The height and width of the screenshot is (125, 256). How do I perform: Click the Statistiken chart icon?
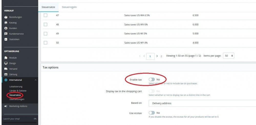tap(6, 39)
